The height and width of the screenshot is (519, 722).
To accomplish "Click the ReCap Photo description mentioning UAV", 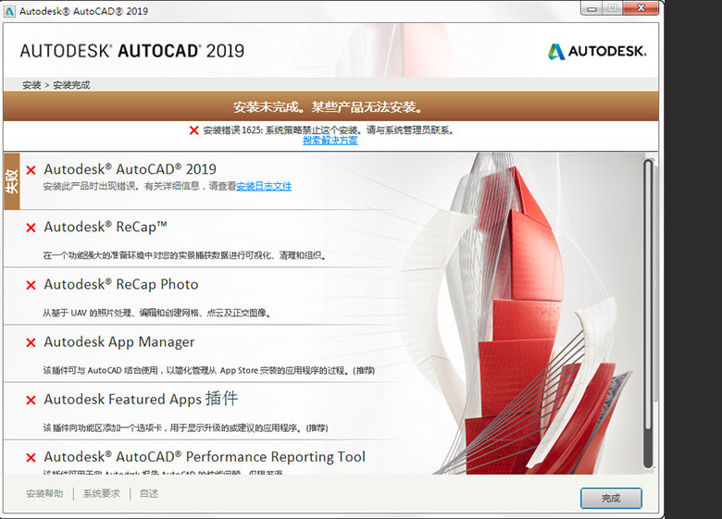I will pyautogui.click(x=157, y=313).
